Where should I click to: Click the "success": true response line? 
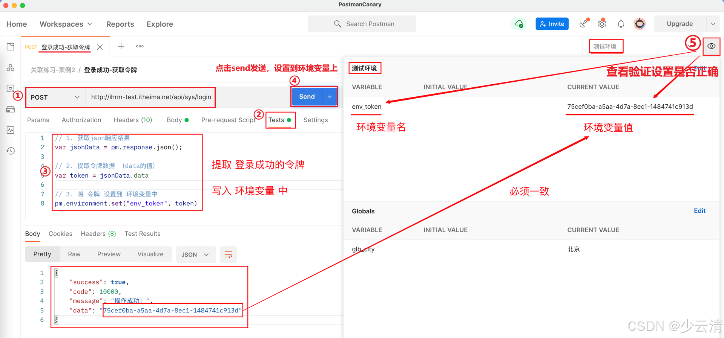tap(99, 282)
